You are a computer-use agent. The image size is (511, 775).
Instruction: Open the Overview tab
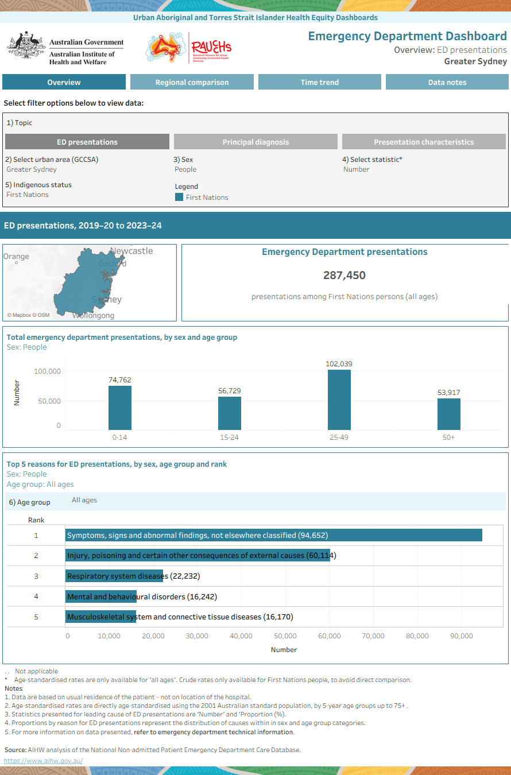point(64,82)
